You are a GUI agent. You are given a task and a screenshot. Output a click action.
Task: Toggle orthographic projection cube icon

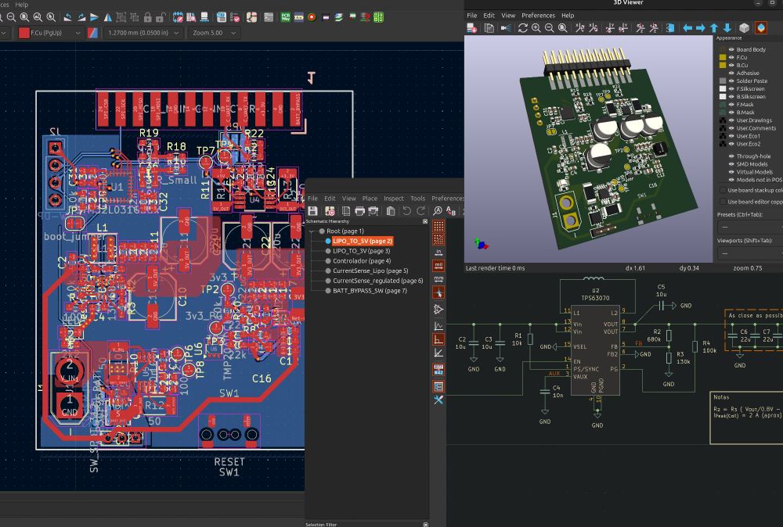click(744, 28)
